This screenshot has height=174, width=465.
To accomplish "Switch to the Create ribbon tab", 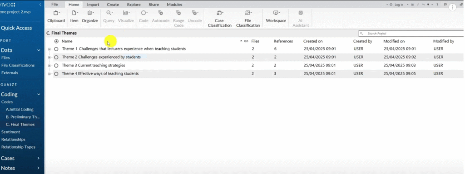I will click(113, 5).
